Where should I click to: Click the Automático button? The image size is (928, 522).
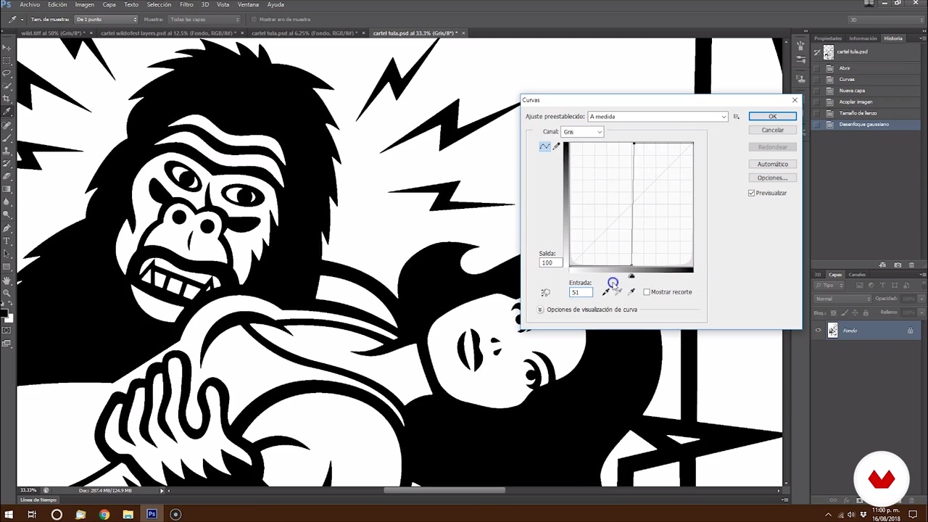click(x=772, y=165)
